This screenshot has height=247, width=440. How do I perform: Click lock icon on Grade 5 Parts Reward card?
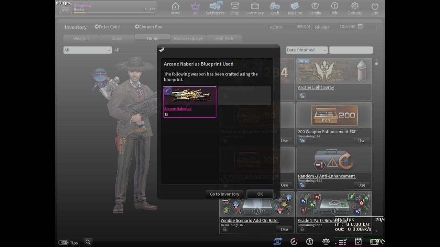click(x=302, y=230)
